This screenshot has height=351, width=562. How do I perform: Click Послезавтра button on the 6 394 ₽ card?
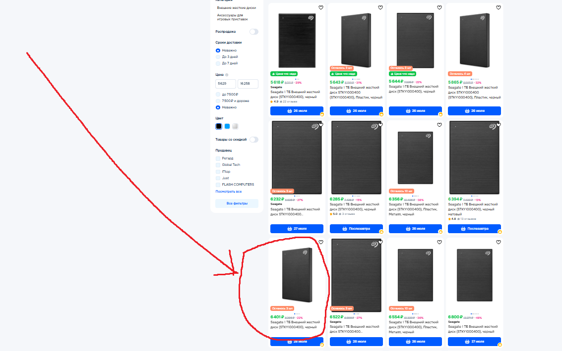475,229
